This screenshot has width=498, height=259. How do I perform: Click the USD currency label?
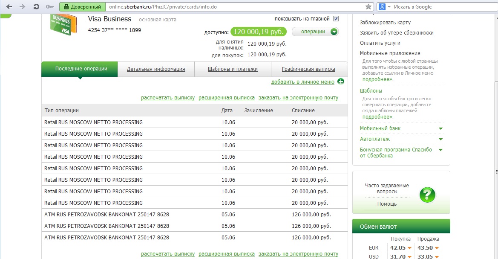tap(374, 256)
